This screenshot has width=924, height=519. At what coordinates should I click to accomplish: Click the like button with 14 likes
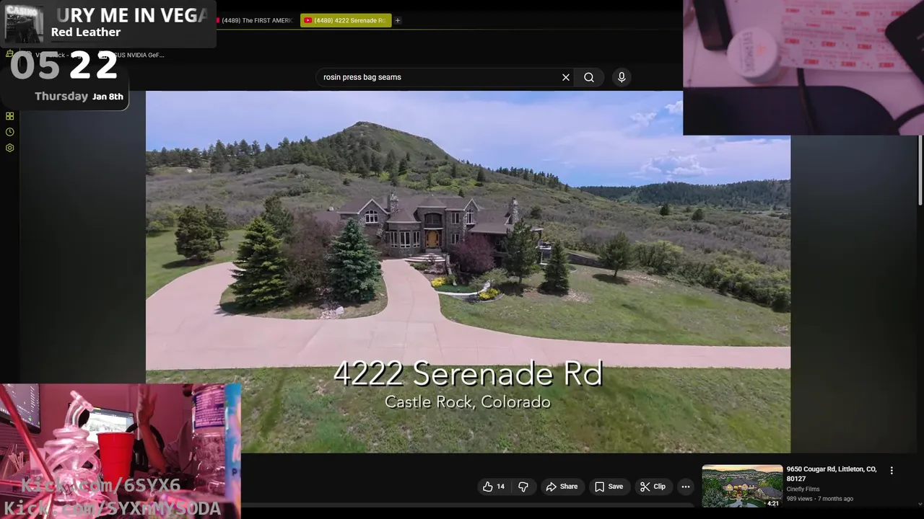(494, 487)
